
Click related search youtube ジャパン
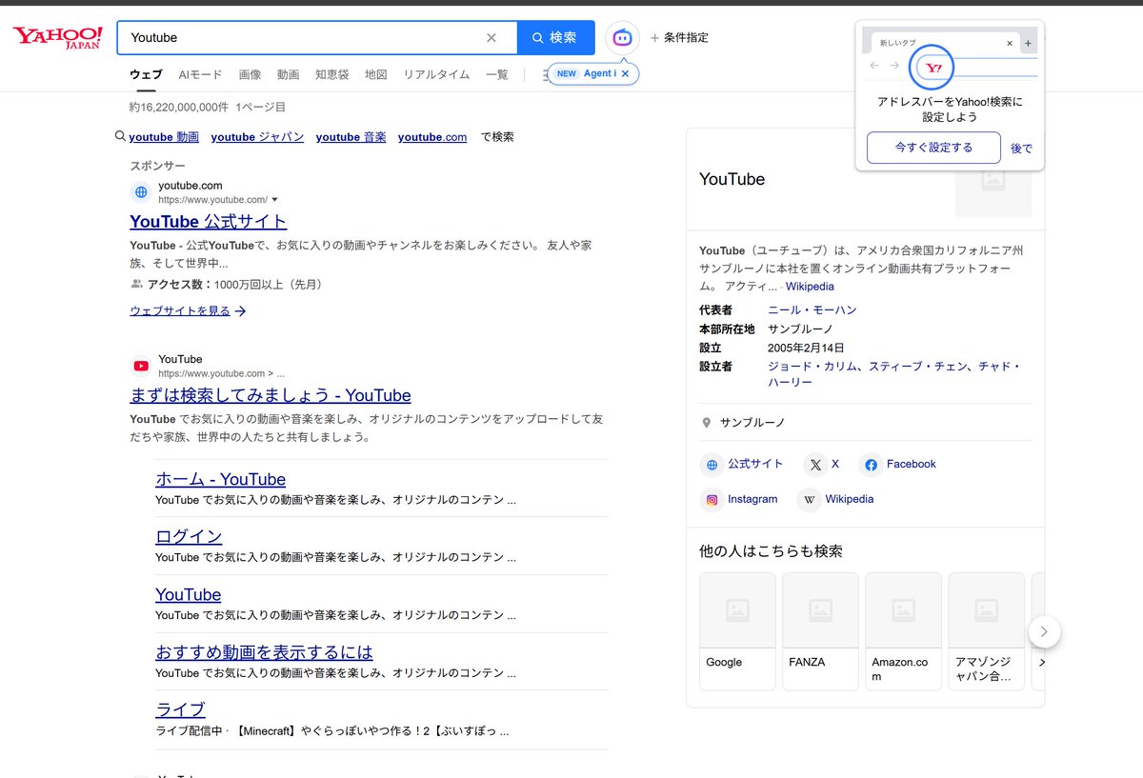click(257, 137)
